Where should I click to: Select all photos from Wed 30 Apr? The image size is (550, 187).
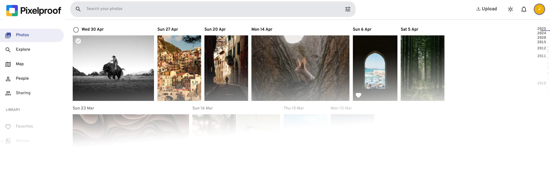76,30
